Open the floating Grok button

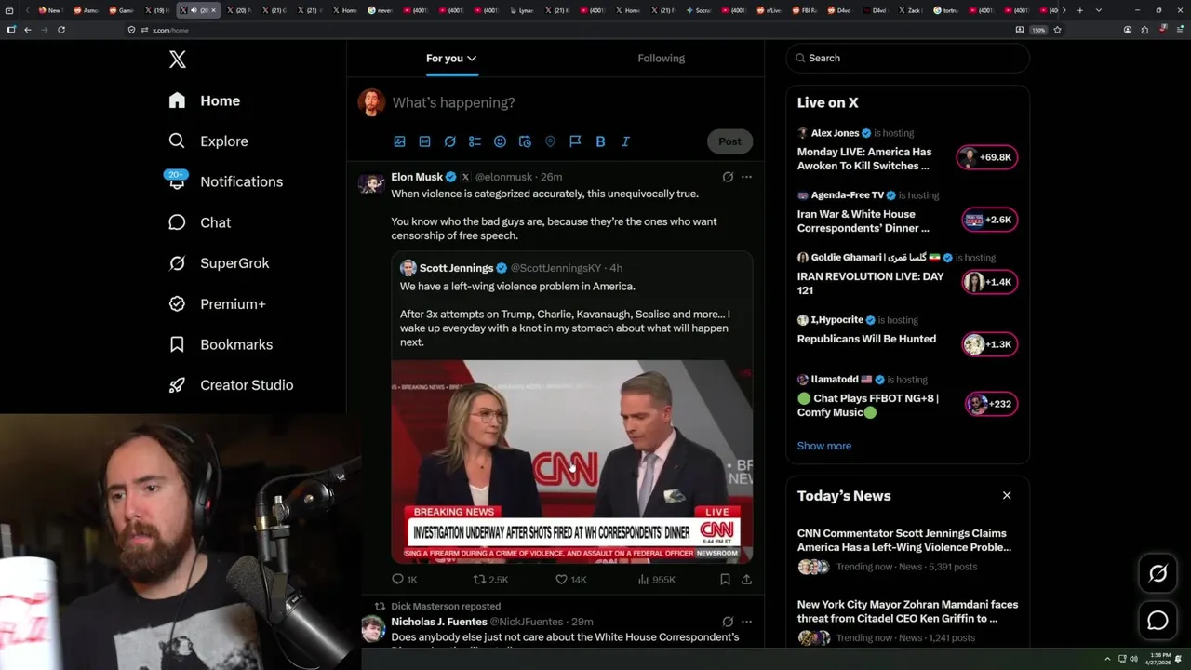(x=1158, y=574)
